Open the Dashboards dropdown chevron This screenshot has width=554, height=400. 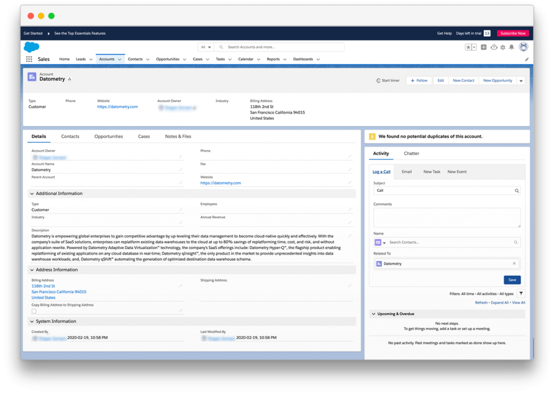click(x=318, y=59)
